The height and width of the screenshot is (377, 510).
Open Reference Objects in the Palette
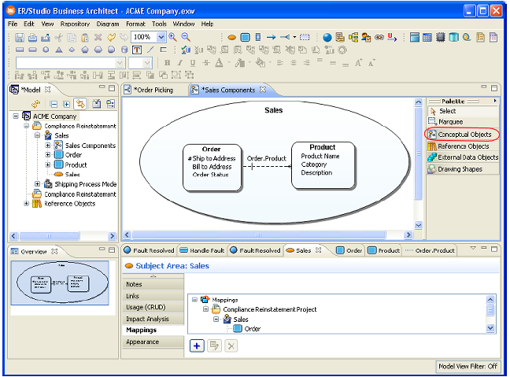(463, 146)
